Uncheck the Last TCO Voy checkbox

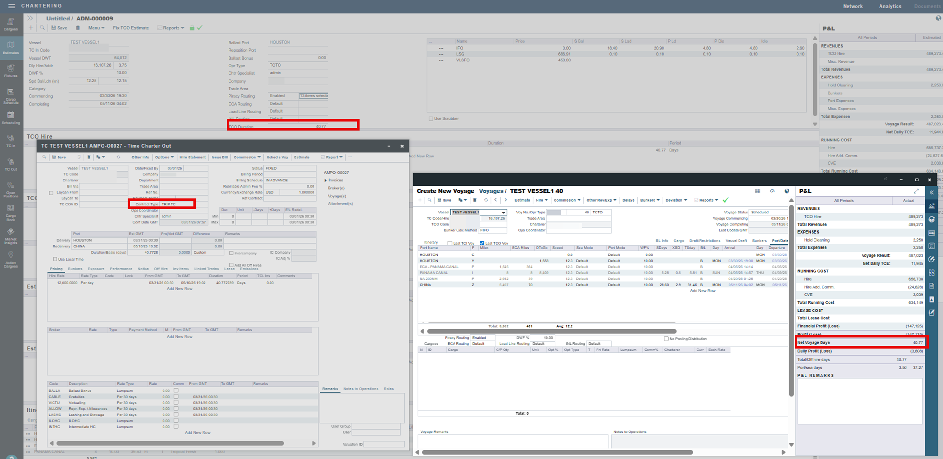482,243
